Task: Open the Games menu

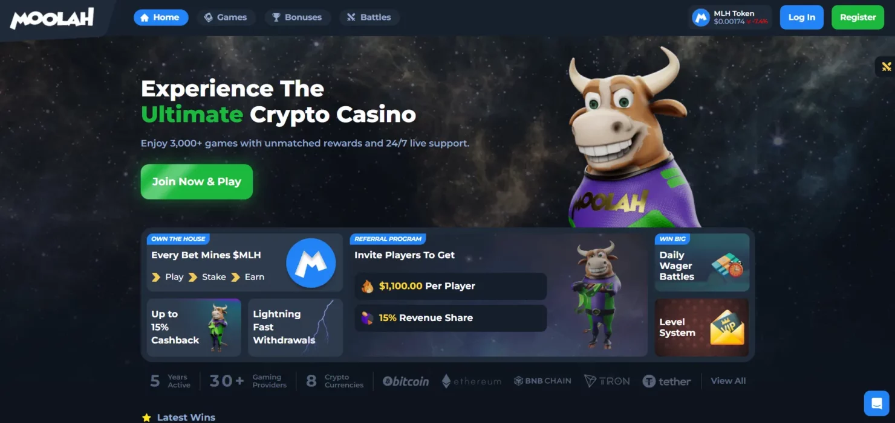Action: [x=226, y=17]
